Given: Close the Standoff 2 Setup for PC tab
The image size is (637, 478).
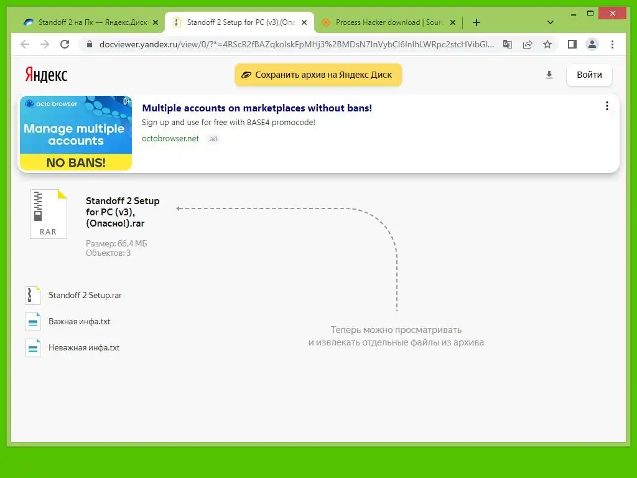Looking at the screenshot, I should [304, 22].
